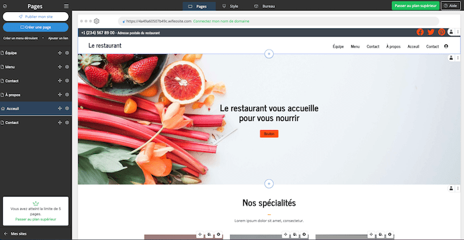
Task: Click the middle icon on the second specialty card
Action: coord(295,235)
